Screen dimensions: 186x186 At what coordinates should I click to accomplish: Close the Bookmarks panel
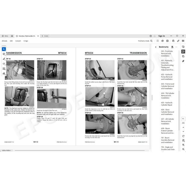(x=156, y=47)
